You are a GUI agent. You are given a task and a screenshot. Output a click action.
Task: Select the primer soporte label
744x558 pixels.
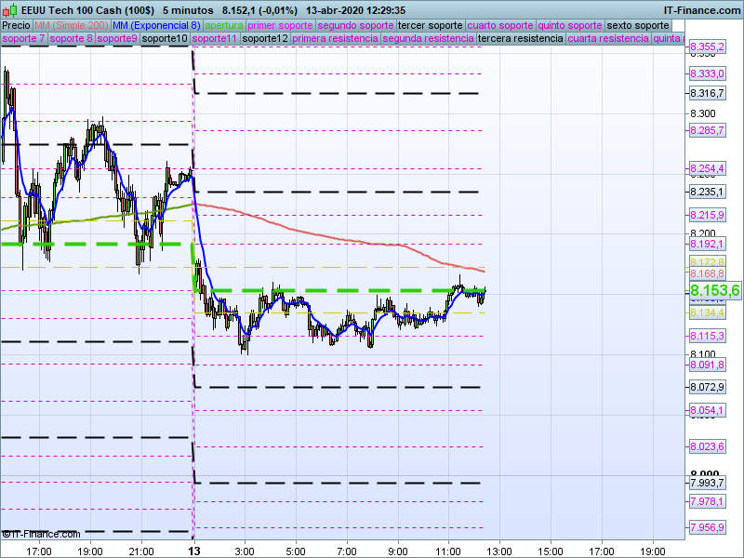point(281,25)
